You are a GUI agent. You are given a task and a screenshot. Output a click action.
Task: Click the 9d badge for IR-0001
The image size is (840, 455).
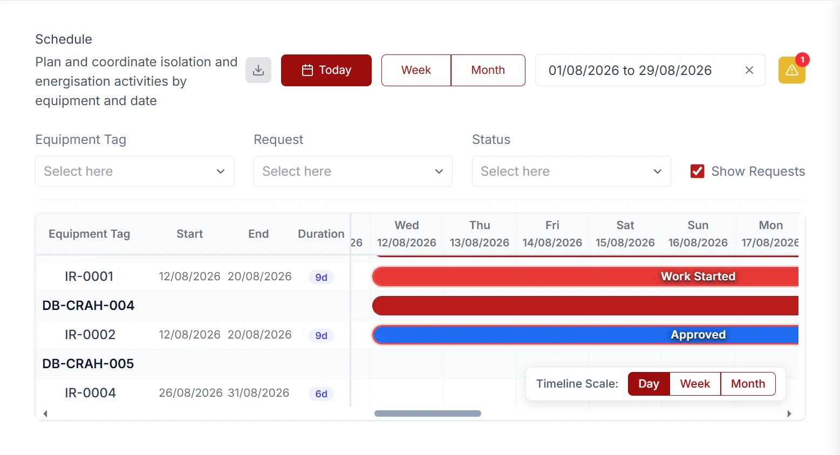[x=321, y=277]
